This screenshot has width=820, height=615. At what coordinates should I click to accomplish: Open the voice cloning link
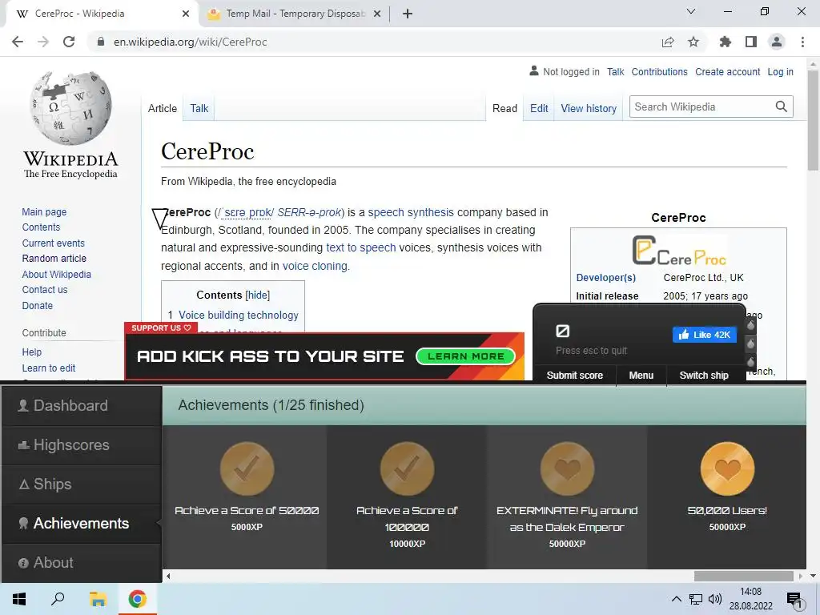[x=315, y=266]
